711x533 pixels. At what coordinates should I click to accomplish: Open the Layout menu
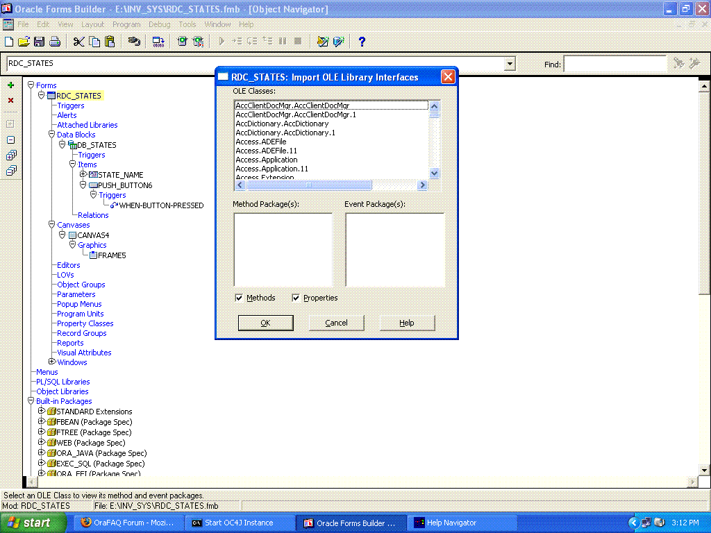pos(92,24)
